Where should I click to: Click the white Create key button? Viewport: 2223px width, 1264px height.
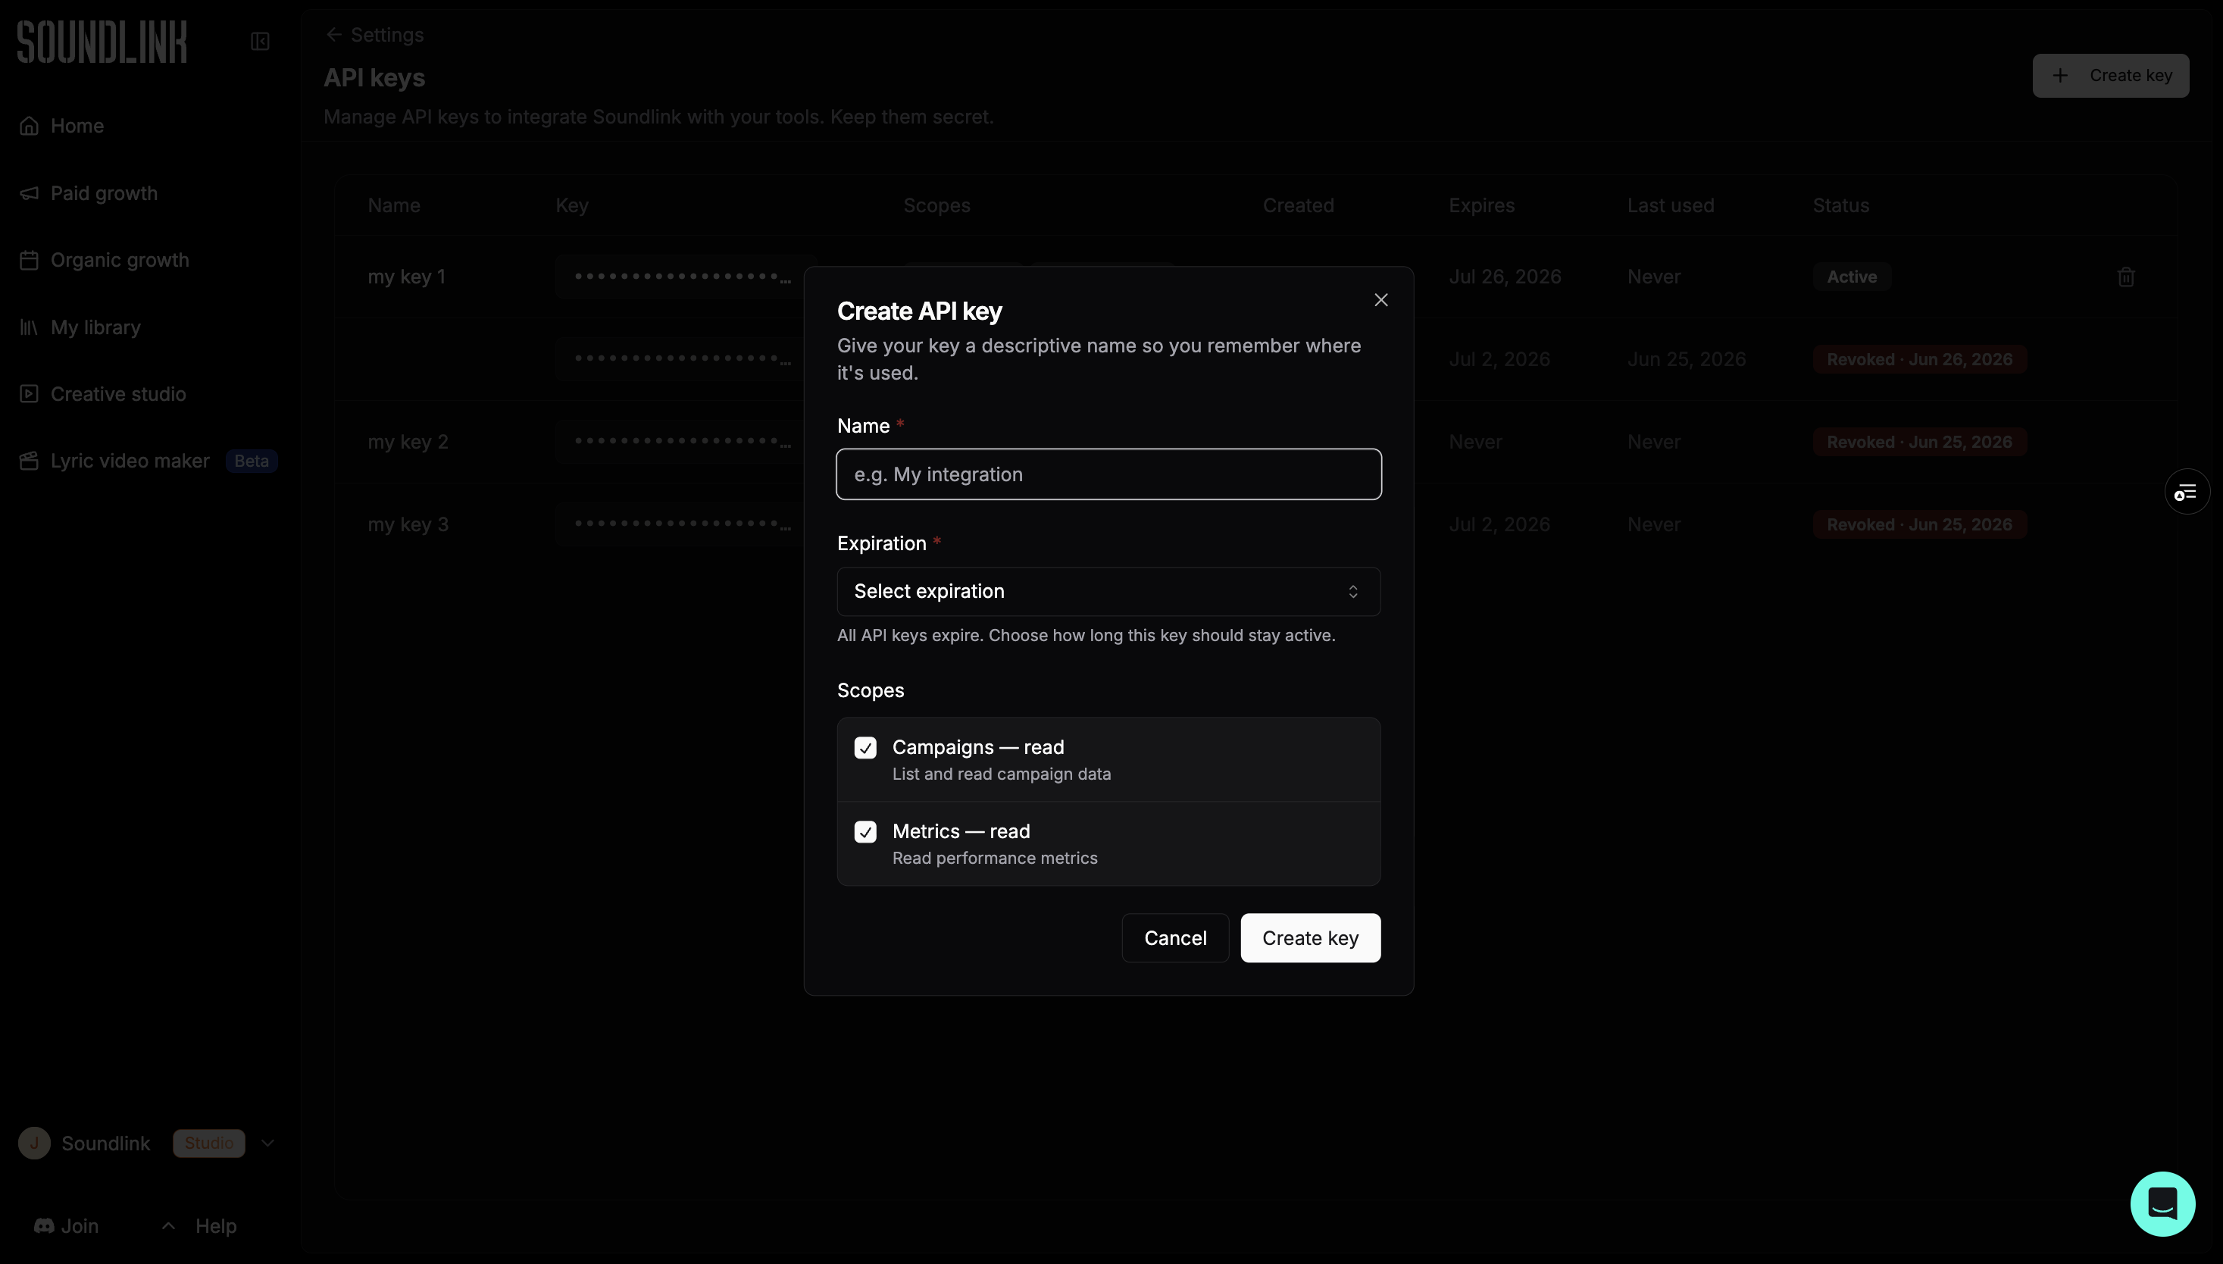(x=1310, y=937)
